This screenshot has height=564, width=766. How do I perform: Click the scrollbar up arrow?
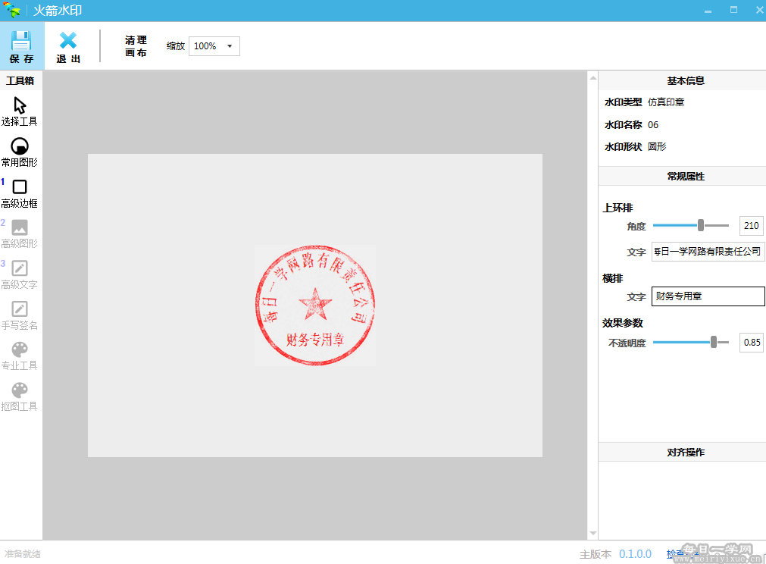[x=592, y=78]
